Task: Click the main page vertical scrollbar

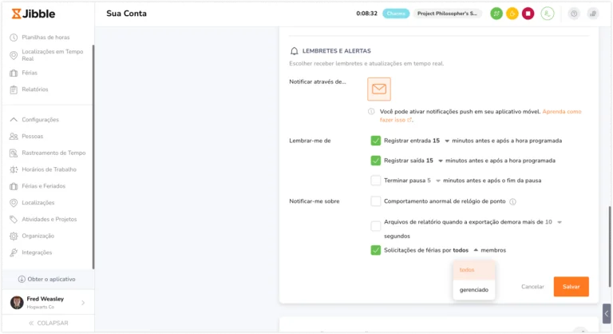Action: (610, 247)
